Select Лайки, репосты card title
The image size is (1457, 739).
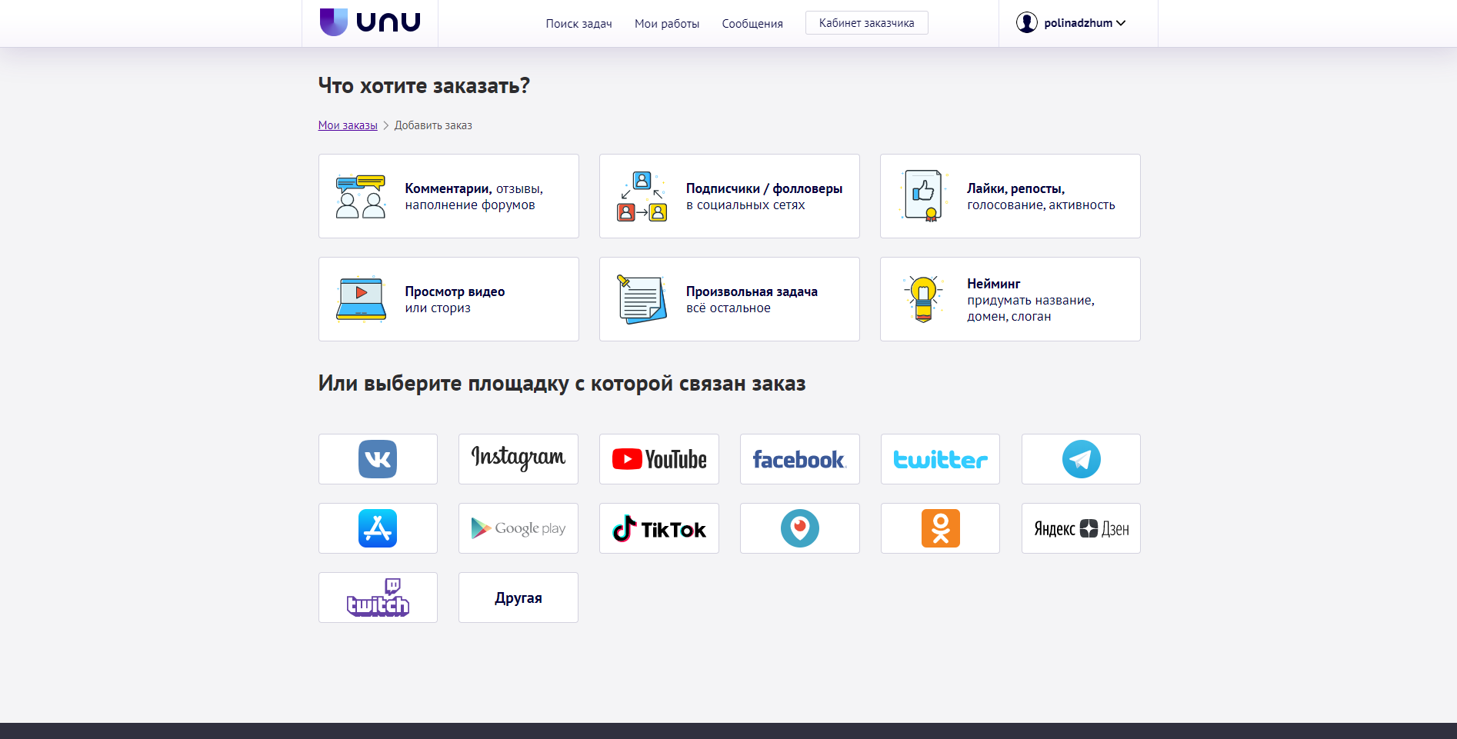[x=1015, y=188]
